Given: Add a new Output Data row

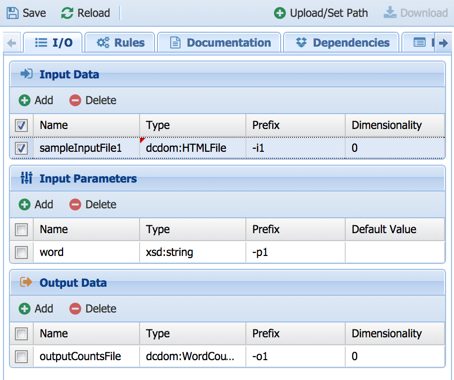Looking at the screenshot, I should (x=36, y=309).
